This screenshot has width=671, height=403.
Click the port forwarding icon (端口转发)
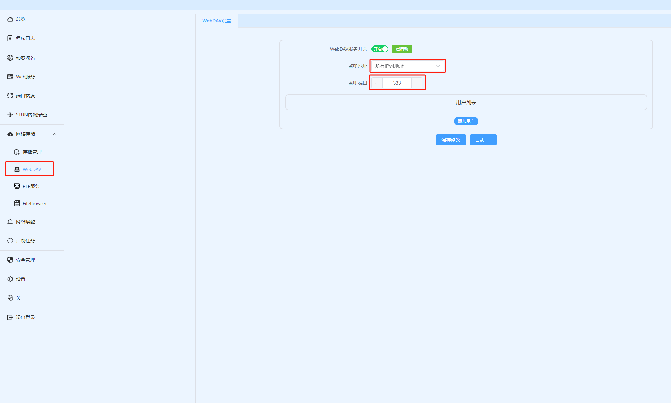click(x=10, y=96)
